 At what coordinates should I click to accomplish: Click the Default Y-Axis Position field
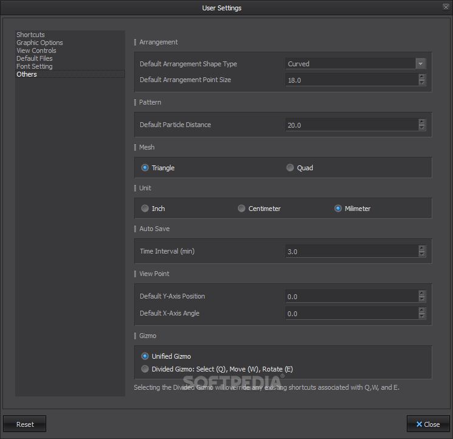pos(352,296)
